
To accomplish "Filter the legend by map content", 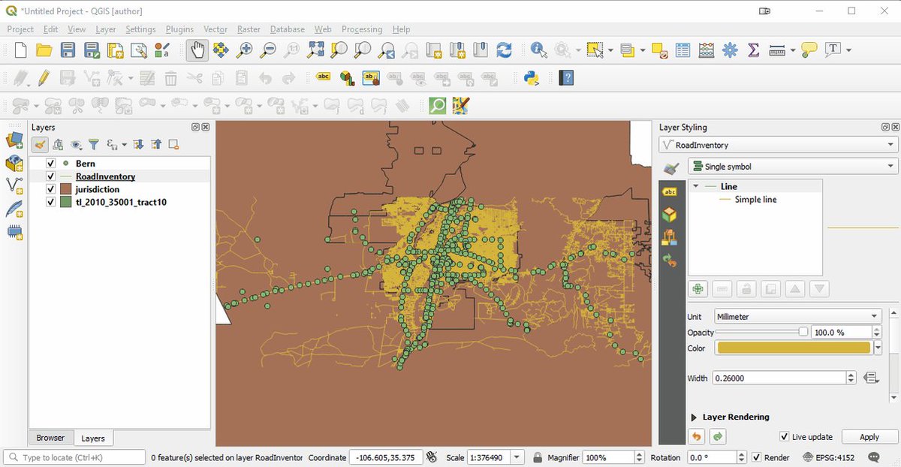I will click(x=94, y=144).
